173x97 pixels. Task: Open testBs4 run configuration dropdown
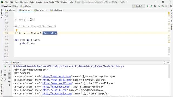click(139, 6)
